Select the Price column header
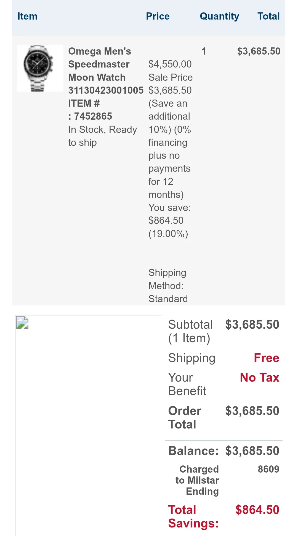Viewport: 298px width, 536px height. tap(158, 16)
